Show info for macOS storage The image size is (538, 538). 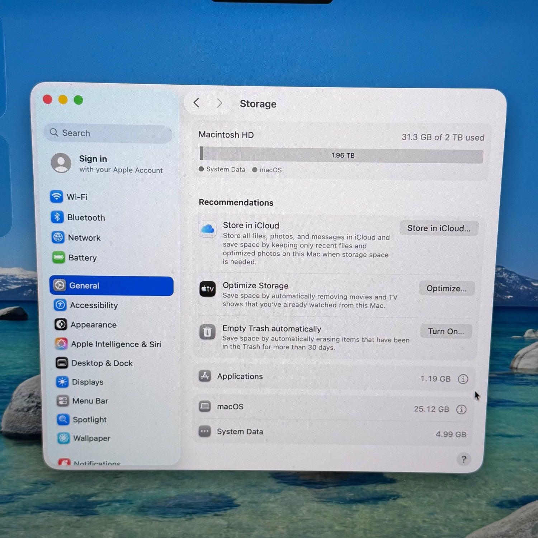(x=461, y=409)
